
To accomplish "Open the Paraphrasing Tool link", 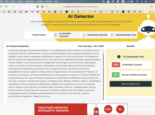I will pos(124,35).
